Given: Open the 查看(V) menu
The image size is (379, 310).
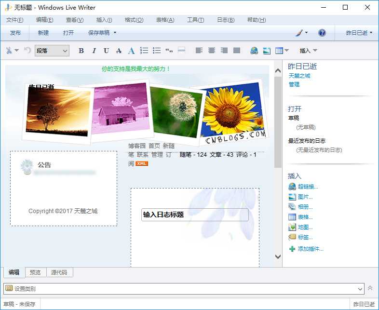Looking at the screenshot, I should click(75, 20).
